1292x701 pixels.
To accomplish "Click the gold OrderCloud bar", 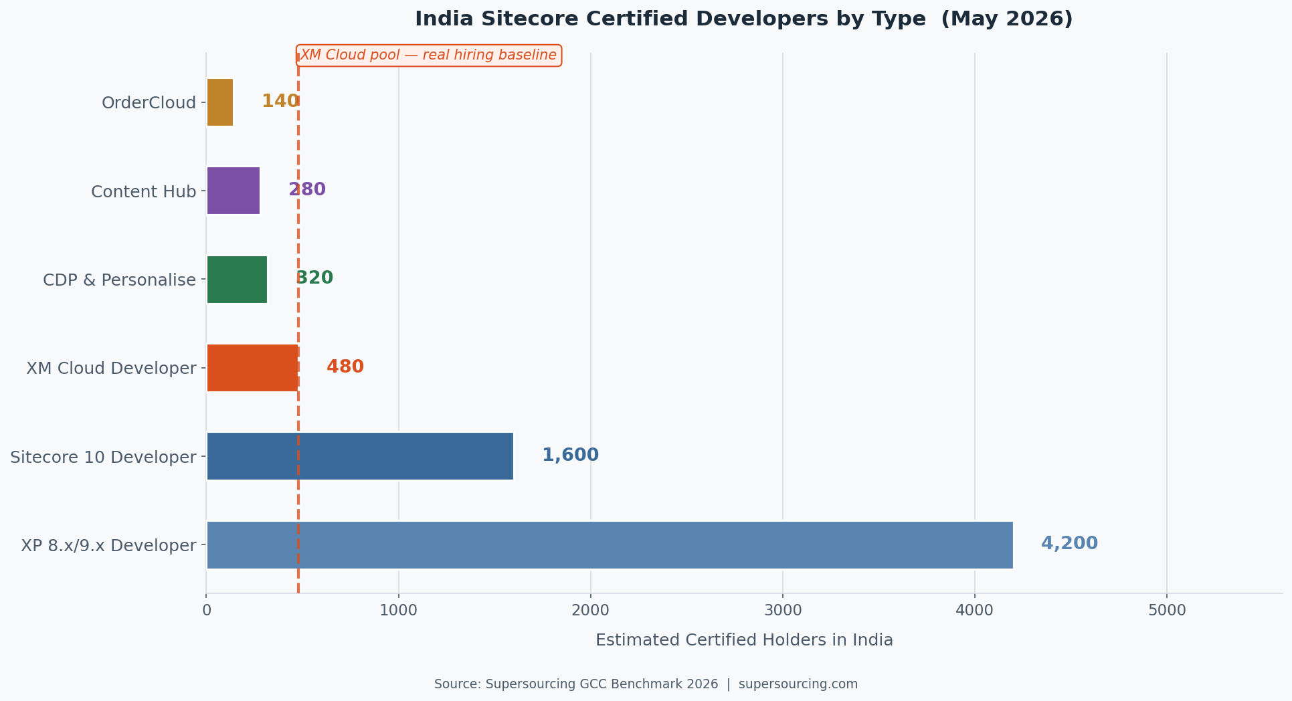I will [220, 102].
